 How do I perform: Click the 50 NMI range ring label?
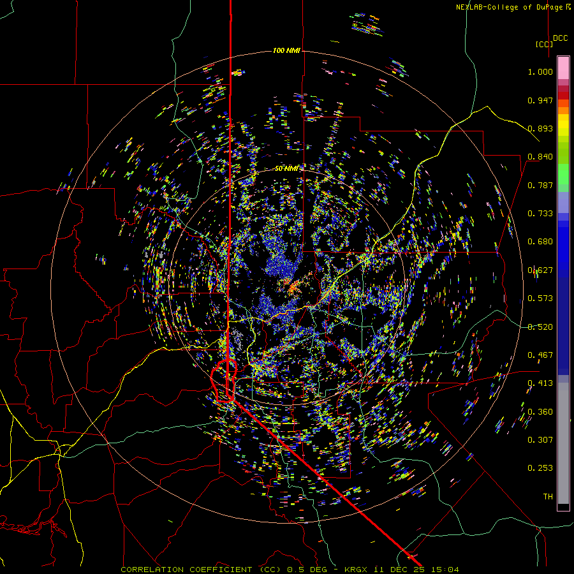[286, 168]
